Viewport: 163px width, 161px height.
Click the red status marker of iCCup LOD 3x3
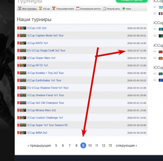[x=18, y=28]
